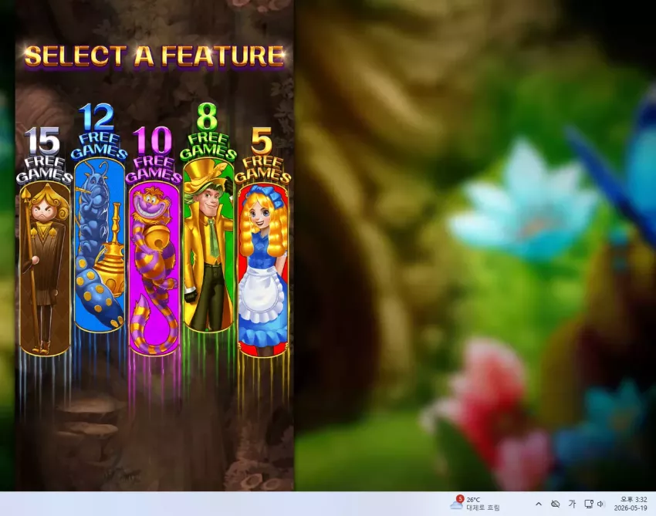Click the '8 Free Games' label
Viewport: 656px width, 516px height.
tap(208, 132)
